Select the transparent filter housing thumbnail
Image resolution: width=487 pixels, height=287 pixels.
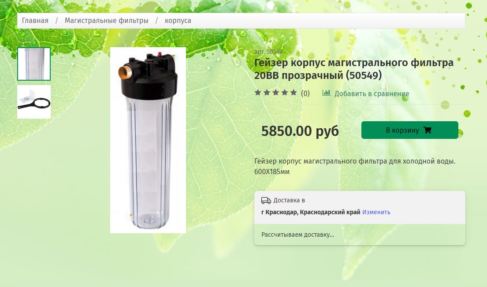click(34, 63)
